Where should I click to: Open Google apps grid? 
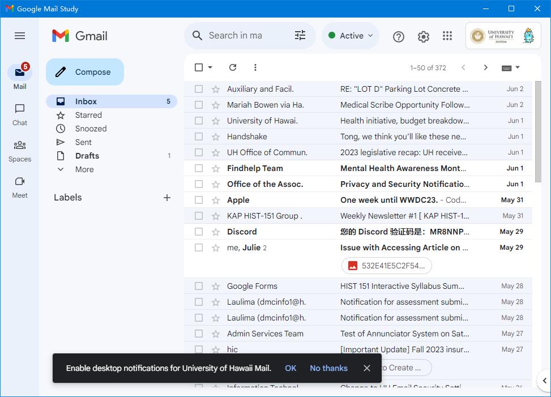447,36
